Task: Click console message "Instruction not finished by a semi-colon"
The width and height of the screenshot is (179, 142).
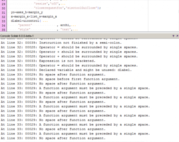Action: [80, 43]
